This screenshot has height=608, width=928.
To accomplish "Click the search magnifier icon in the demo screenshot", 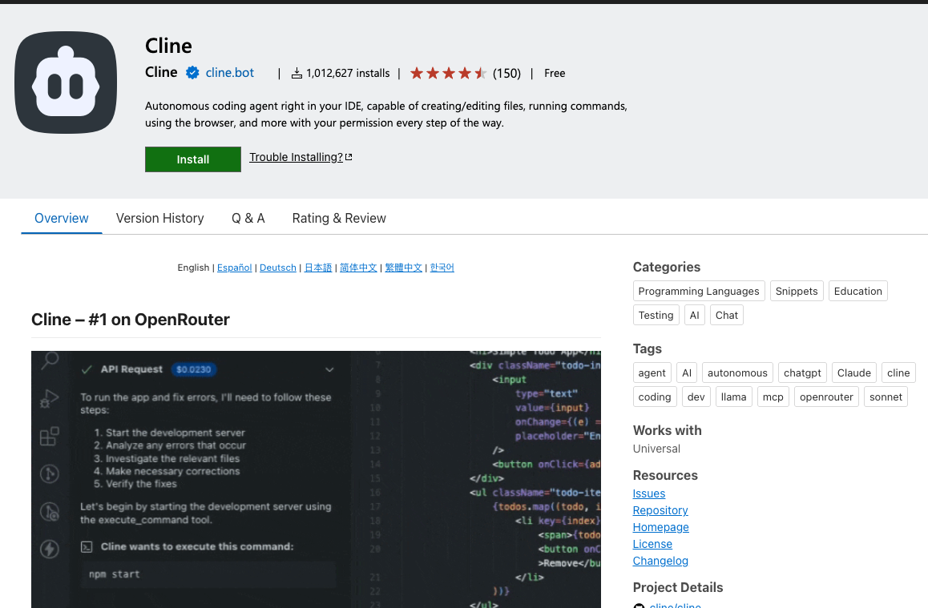I will pos(50,360).
